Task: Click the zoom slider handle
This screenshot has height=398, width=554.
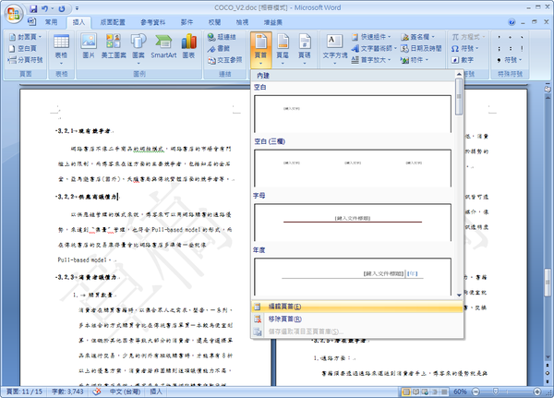Action: coord(496,392)
